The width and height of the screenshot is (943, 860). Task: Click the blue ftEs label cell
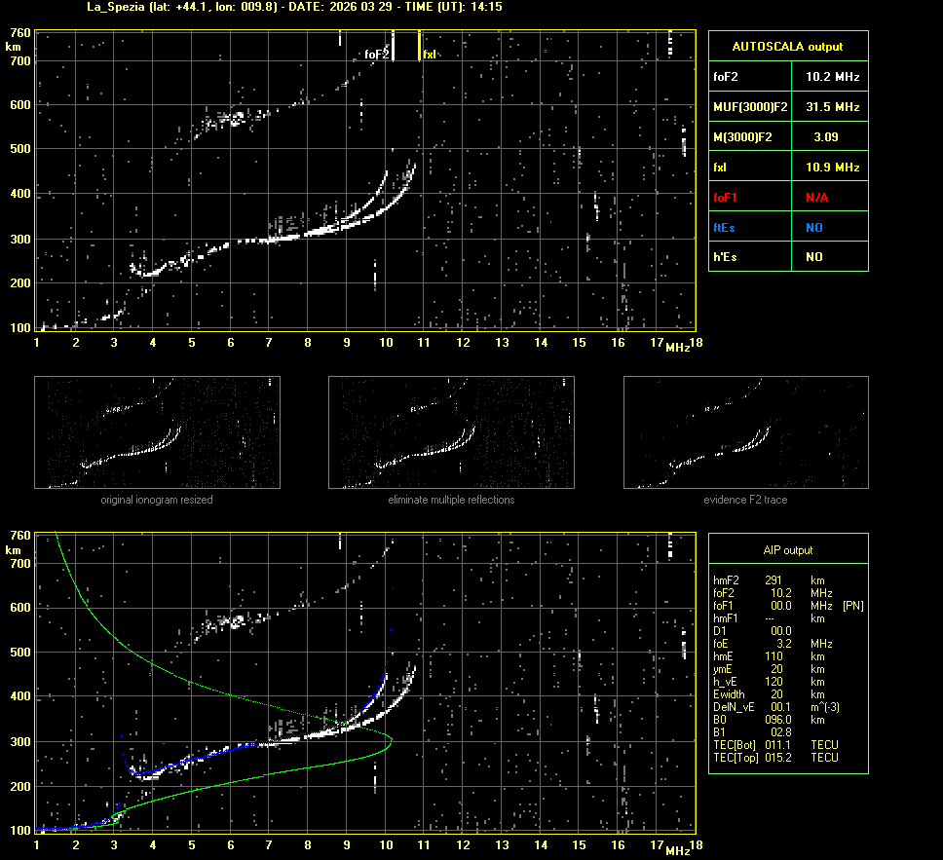click(x=725, y=228)
